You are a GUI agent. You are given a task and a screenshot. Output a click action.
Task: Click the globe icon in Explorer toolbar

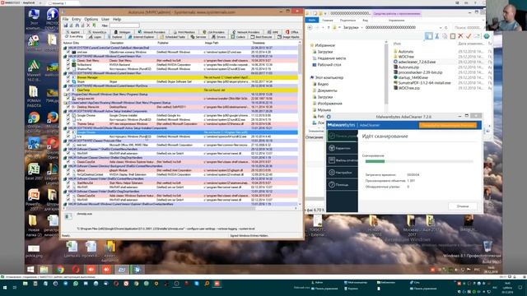click(487, 36)
